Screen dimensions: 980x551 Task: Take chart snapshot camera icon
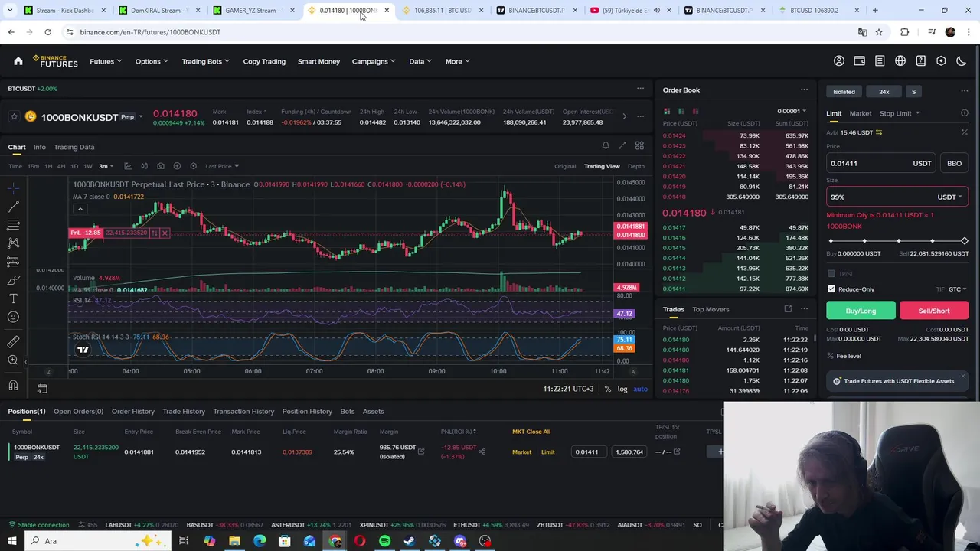(160, 166)
